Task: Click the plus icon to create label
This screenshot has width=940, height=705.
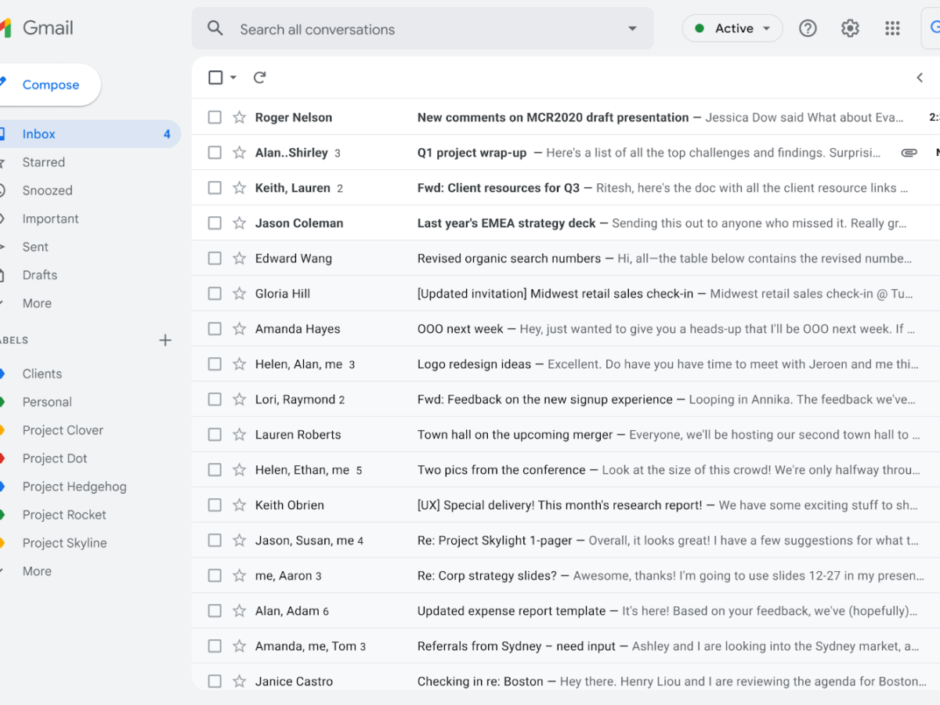Action: pos(165,341)
